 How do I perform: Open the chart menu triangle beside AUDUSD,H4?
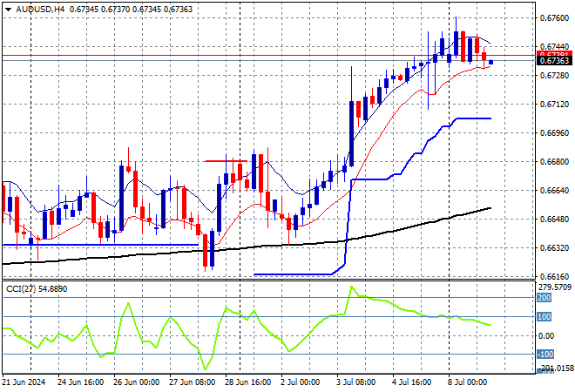[8, 10]
